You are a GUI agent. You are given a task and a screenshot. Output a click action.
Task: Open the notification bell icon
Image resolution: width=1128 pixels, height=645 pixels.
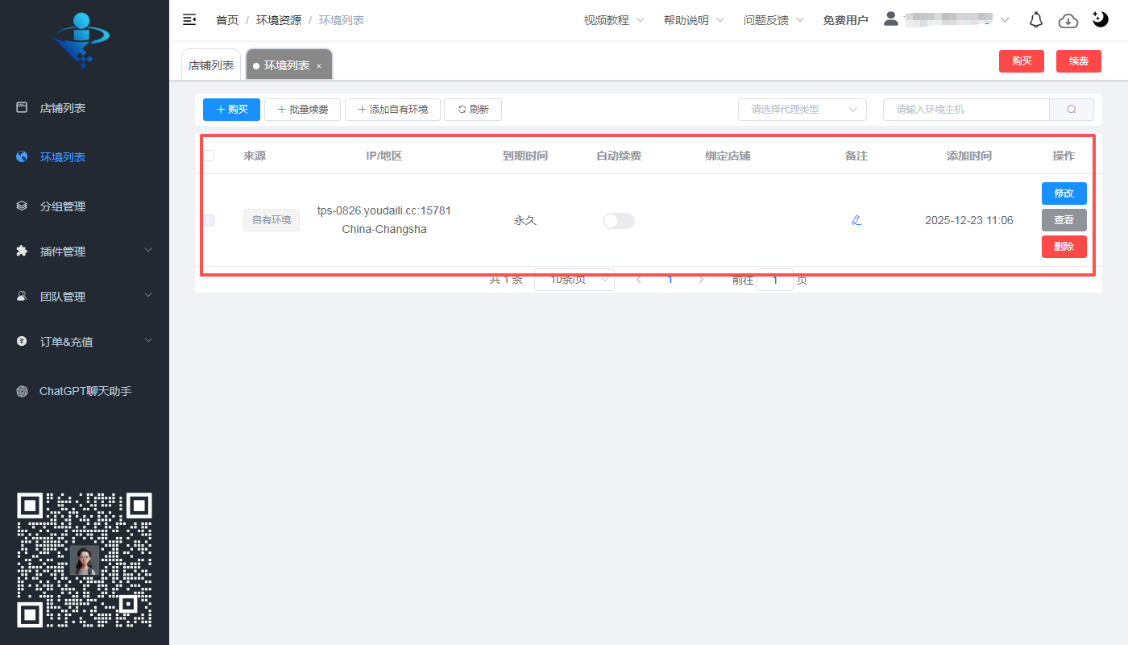pyautogui.click(x=1036, y=19)
